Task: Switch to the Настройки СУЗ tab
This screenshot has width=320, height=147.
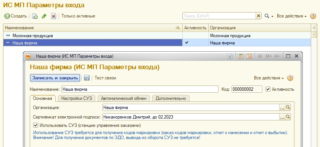Action: pos(77,98)
